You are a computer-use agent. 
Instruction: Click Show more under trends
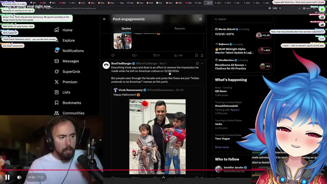222,147
